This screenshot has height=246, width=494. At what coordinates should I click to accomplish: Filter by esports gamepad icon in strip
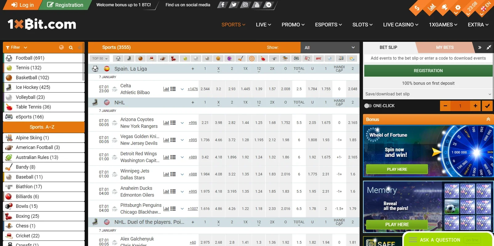coord(296,58)
